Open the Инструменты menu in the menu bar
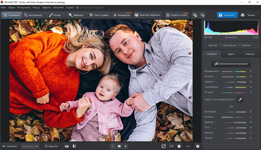Image resolution: width=261 pixels, height=150 pixels. click(x=24, y=8)
